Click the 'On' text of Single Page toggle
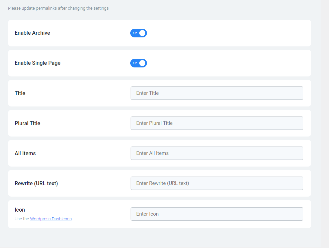 pyautogui.click(x=135, y=63)
